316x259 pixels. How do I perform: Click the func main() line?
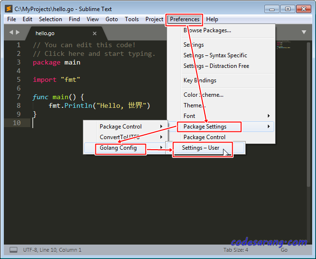pos(58,97)
